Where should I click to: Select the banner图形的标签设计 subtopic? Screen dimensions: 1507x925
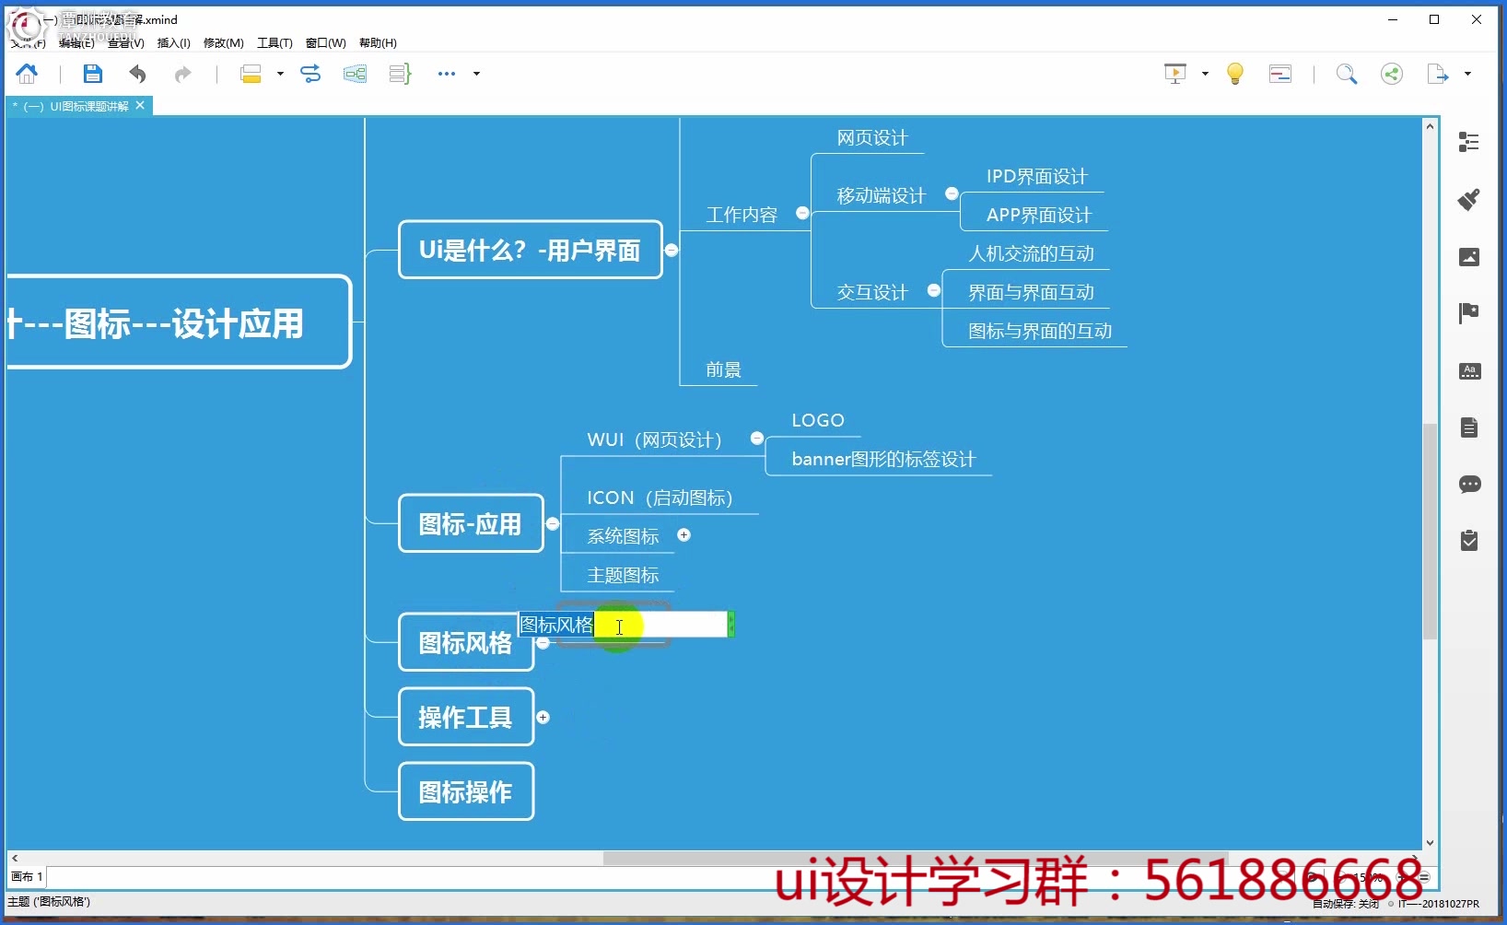pyautogui.click(x=883, y=459)
